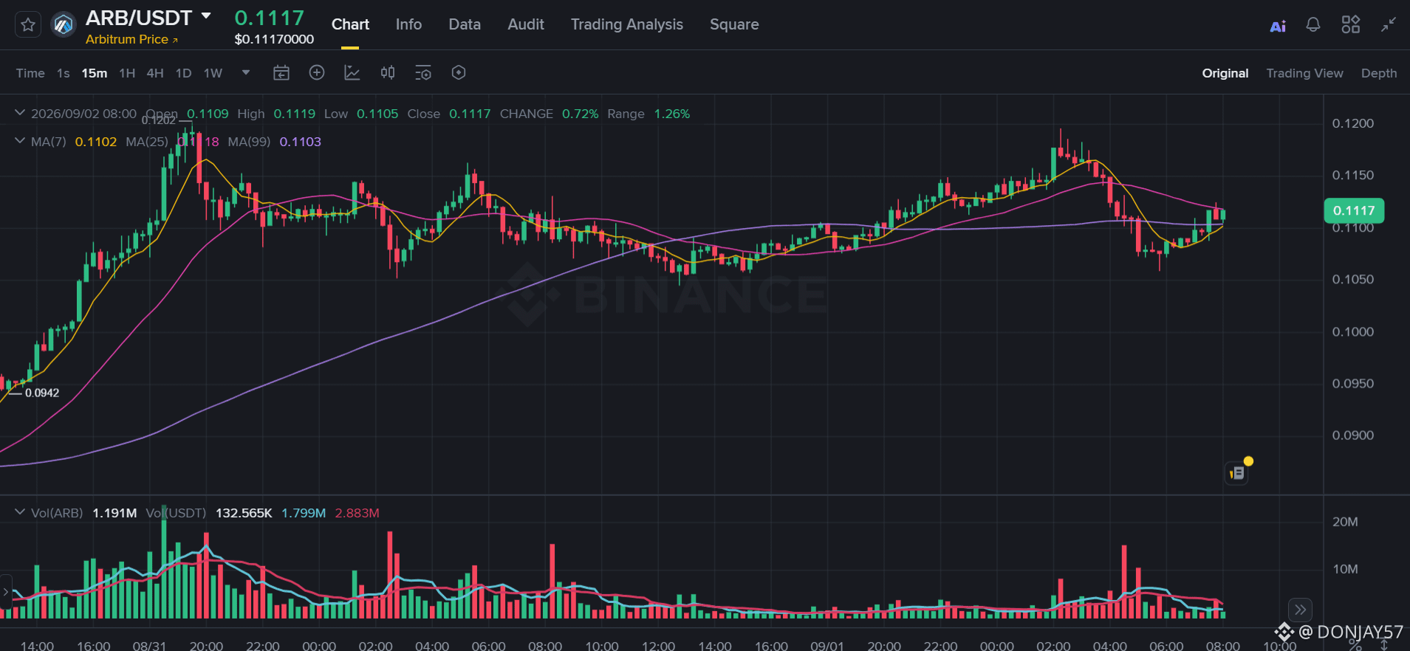Click the 0.1117 current price label
1410x651 pixels.
(1354, 210)
